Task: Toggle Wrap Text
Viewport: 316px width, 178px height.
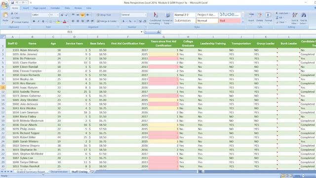Action: (104, 15)
